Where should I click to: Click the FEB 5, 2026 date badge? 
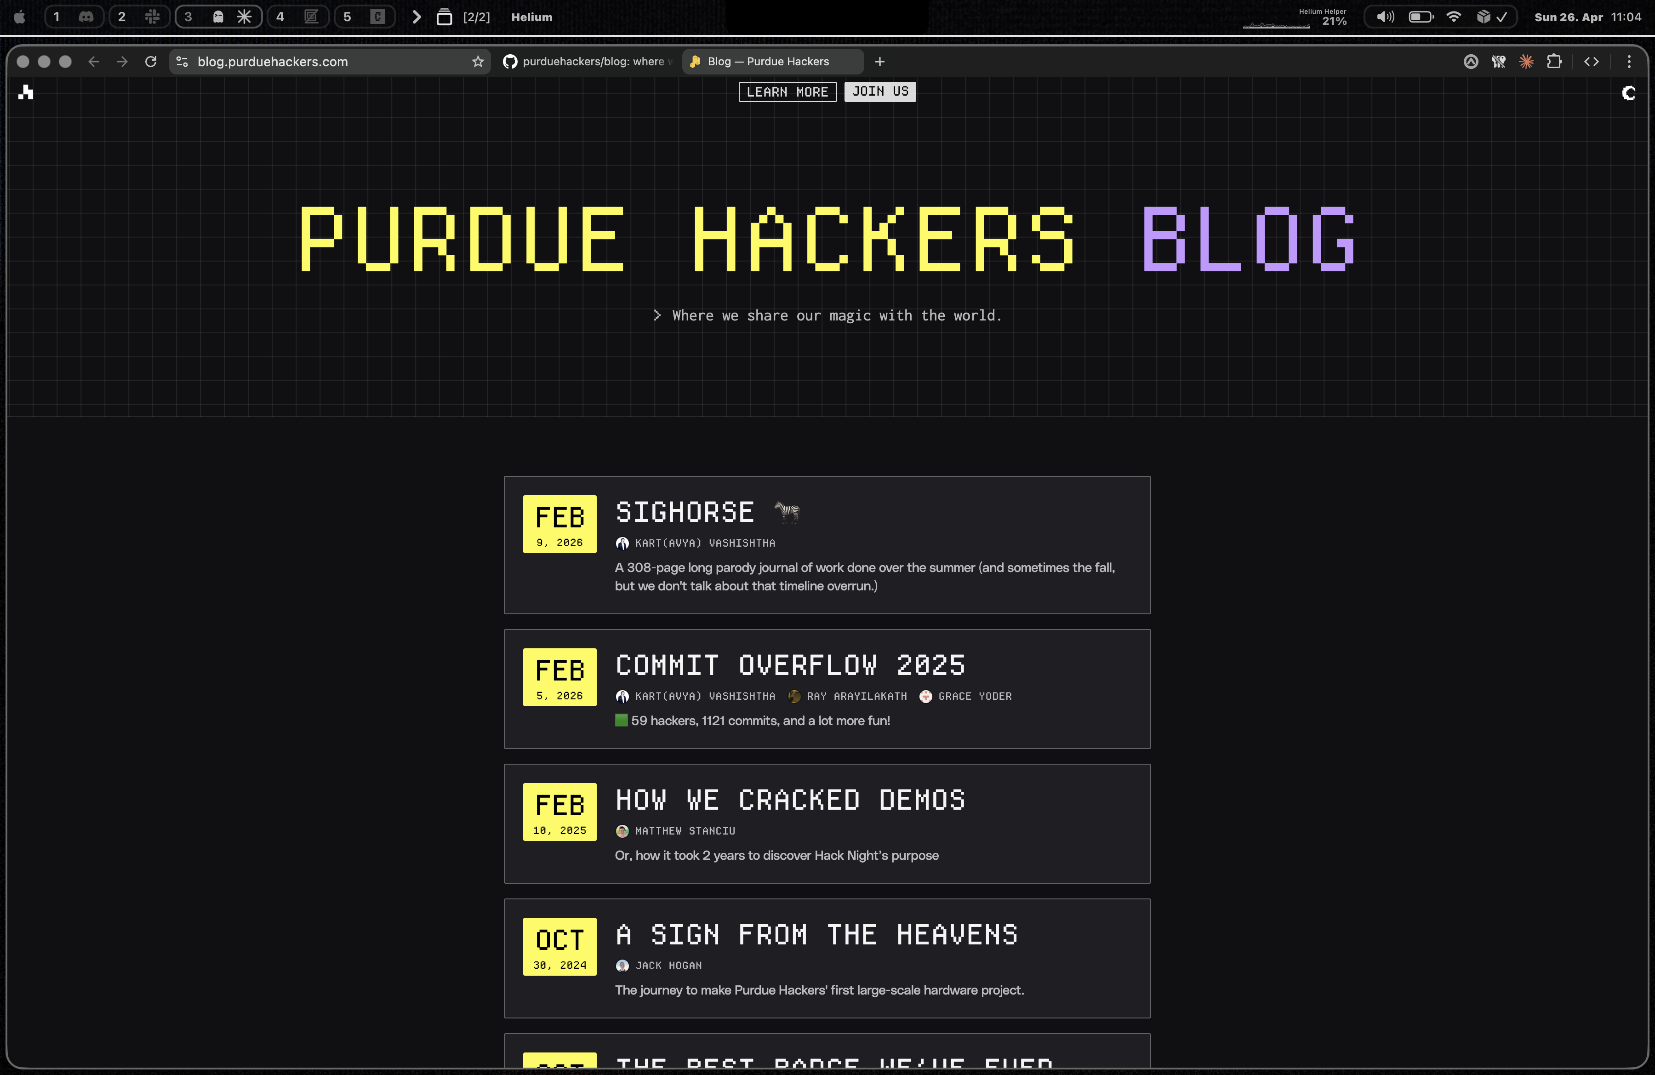tap(560, 677)
